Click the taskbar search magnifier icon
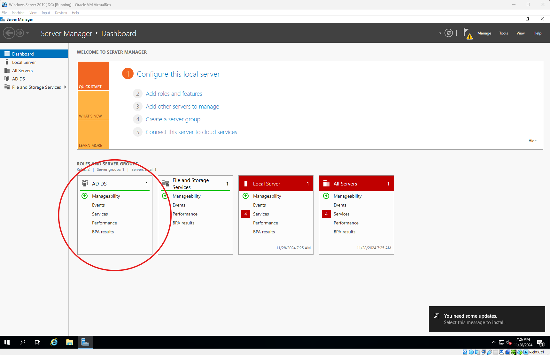 pos(22,342)
